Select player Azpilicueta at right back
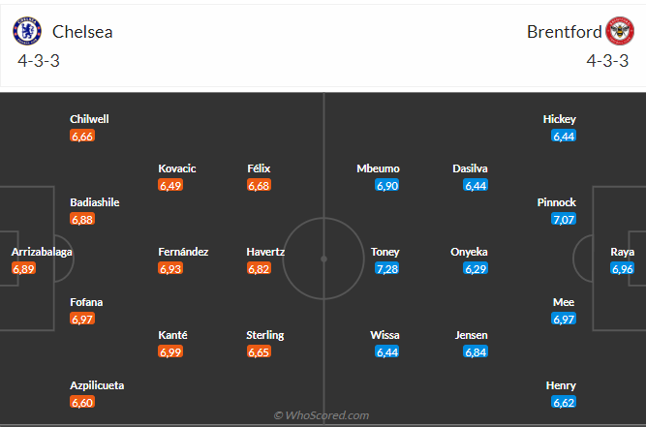 click(x=96, y=385)
